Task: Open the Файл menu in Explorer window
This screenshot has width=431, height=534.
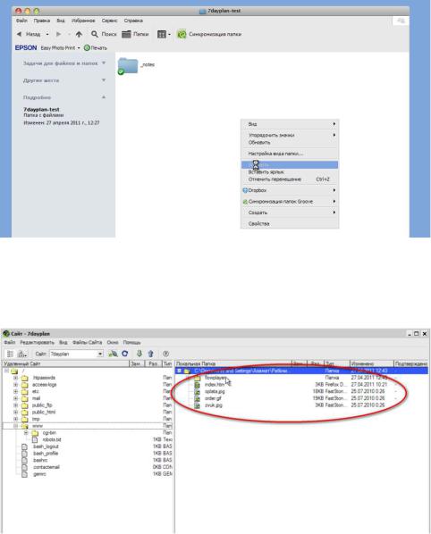Action: [x=21, y=21]
